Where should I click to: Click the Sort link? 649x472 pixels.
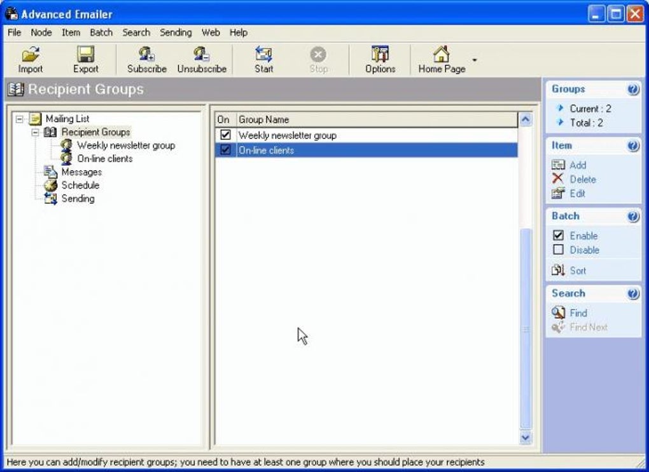coord(578,271)
